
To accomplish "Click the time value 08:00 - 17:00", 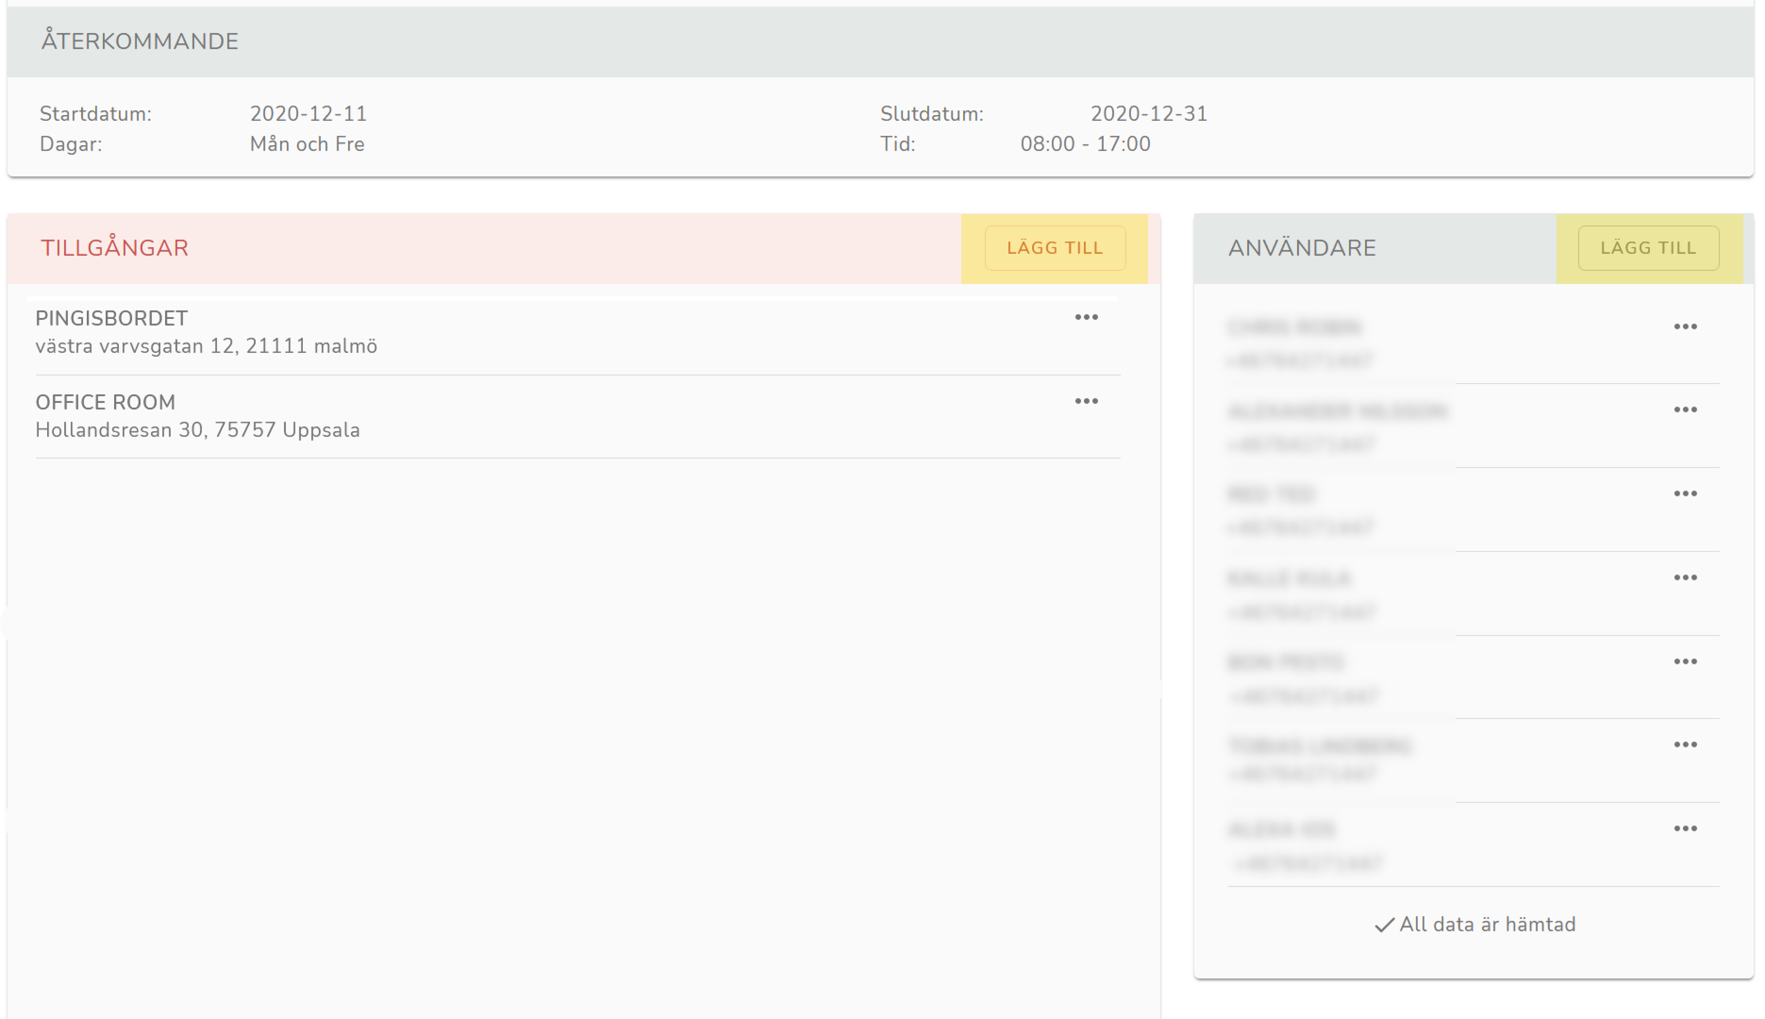I will point(1085,144).
